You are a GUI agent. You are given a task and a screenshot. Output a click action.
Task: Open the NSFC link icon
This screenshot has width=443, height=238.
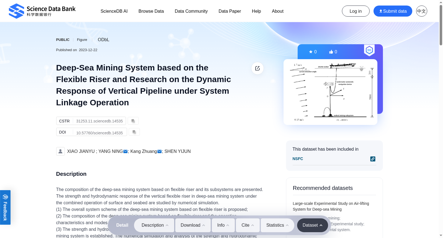pos(373,159)
